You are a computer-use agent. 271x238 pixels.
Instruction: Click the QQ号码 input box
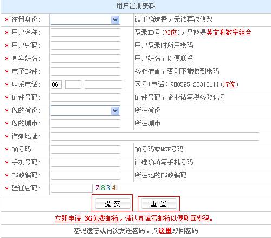point(86,149)
